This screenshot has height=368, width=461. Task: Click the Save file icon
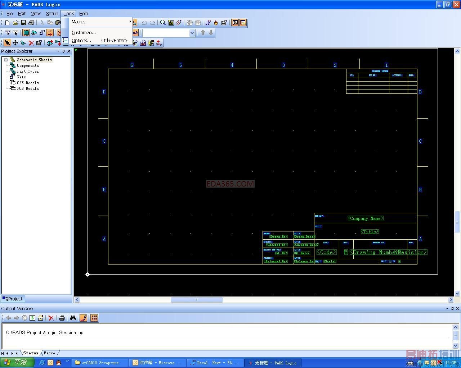pyautogui.click(x=23, y=23)
